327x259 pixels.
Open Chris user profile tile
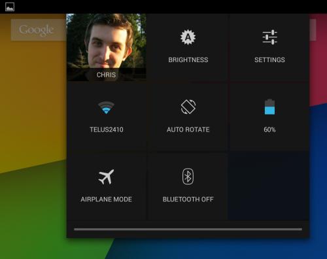(x=107, y=47)
